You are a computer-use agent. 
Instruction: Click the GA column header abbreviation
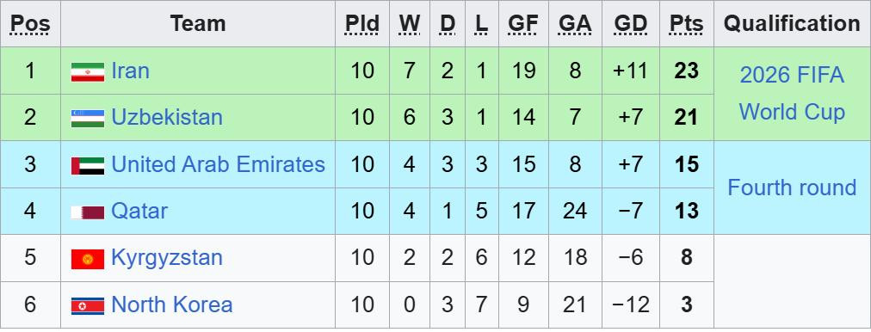coord(575,24)
